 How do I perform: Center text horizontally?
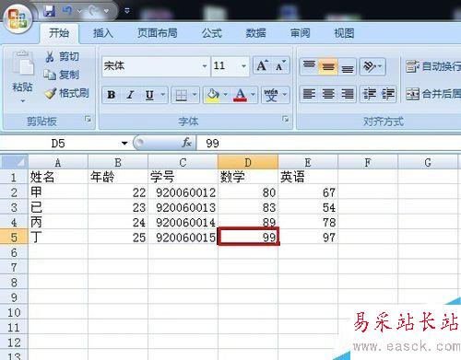click(328, 94)
